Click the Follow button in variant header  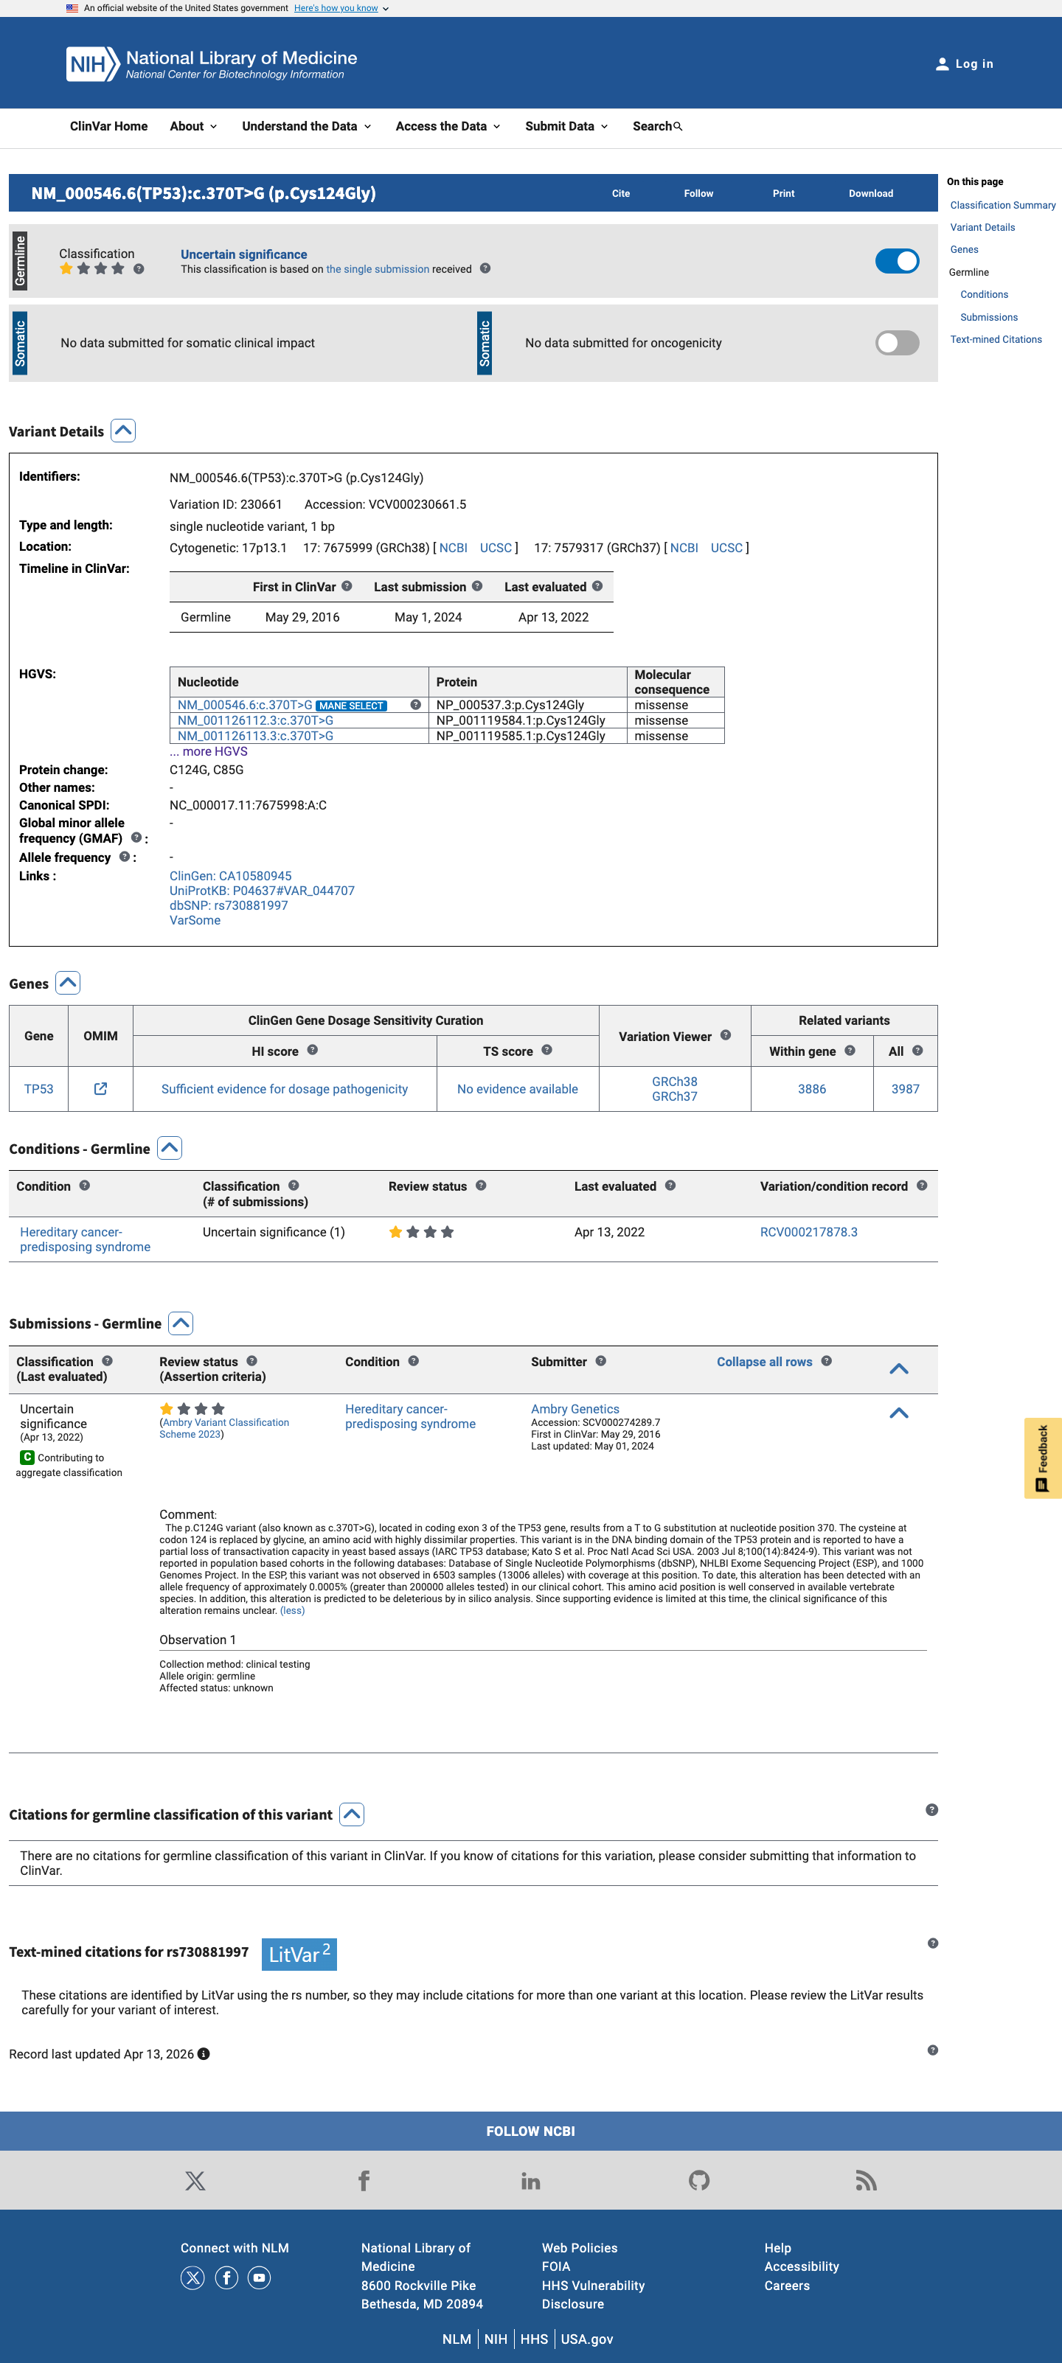(x=698, y=194)
